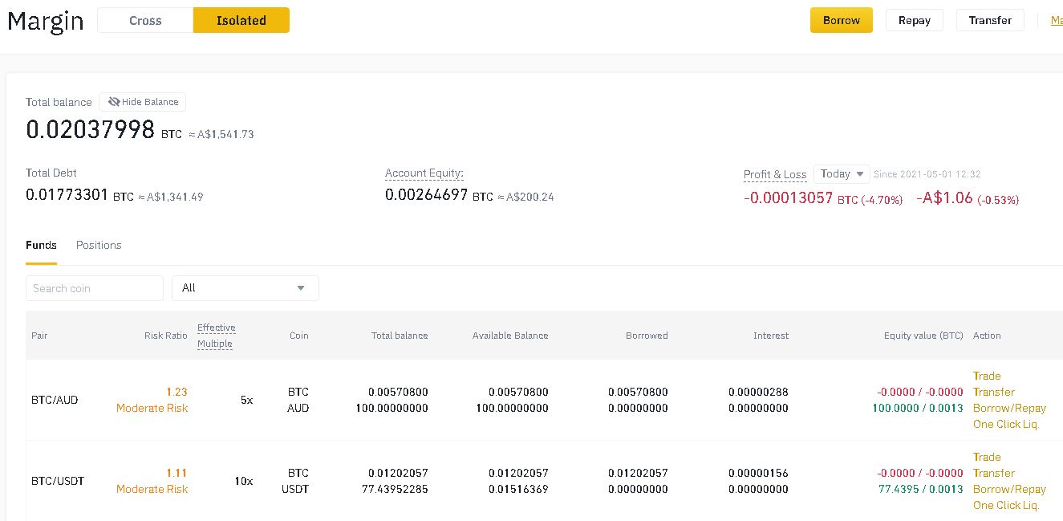
Task: Click Transfer link in BTC/USDT row
Action: tap(994, 473)
